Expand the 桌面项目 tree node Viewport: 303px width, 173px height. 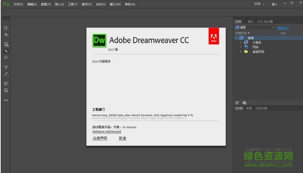click(241, 52)
